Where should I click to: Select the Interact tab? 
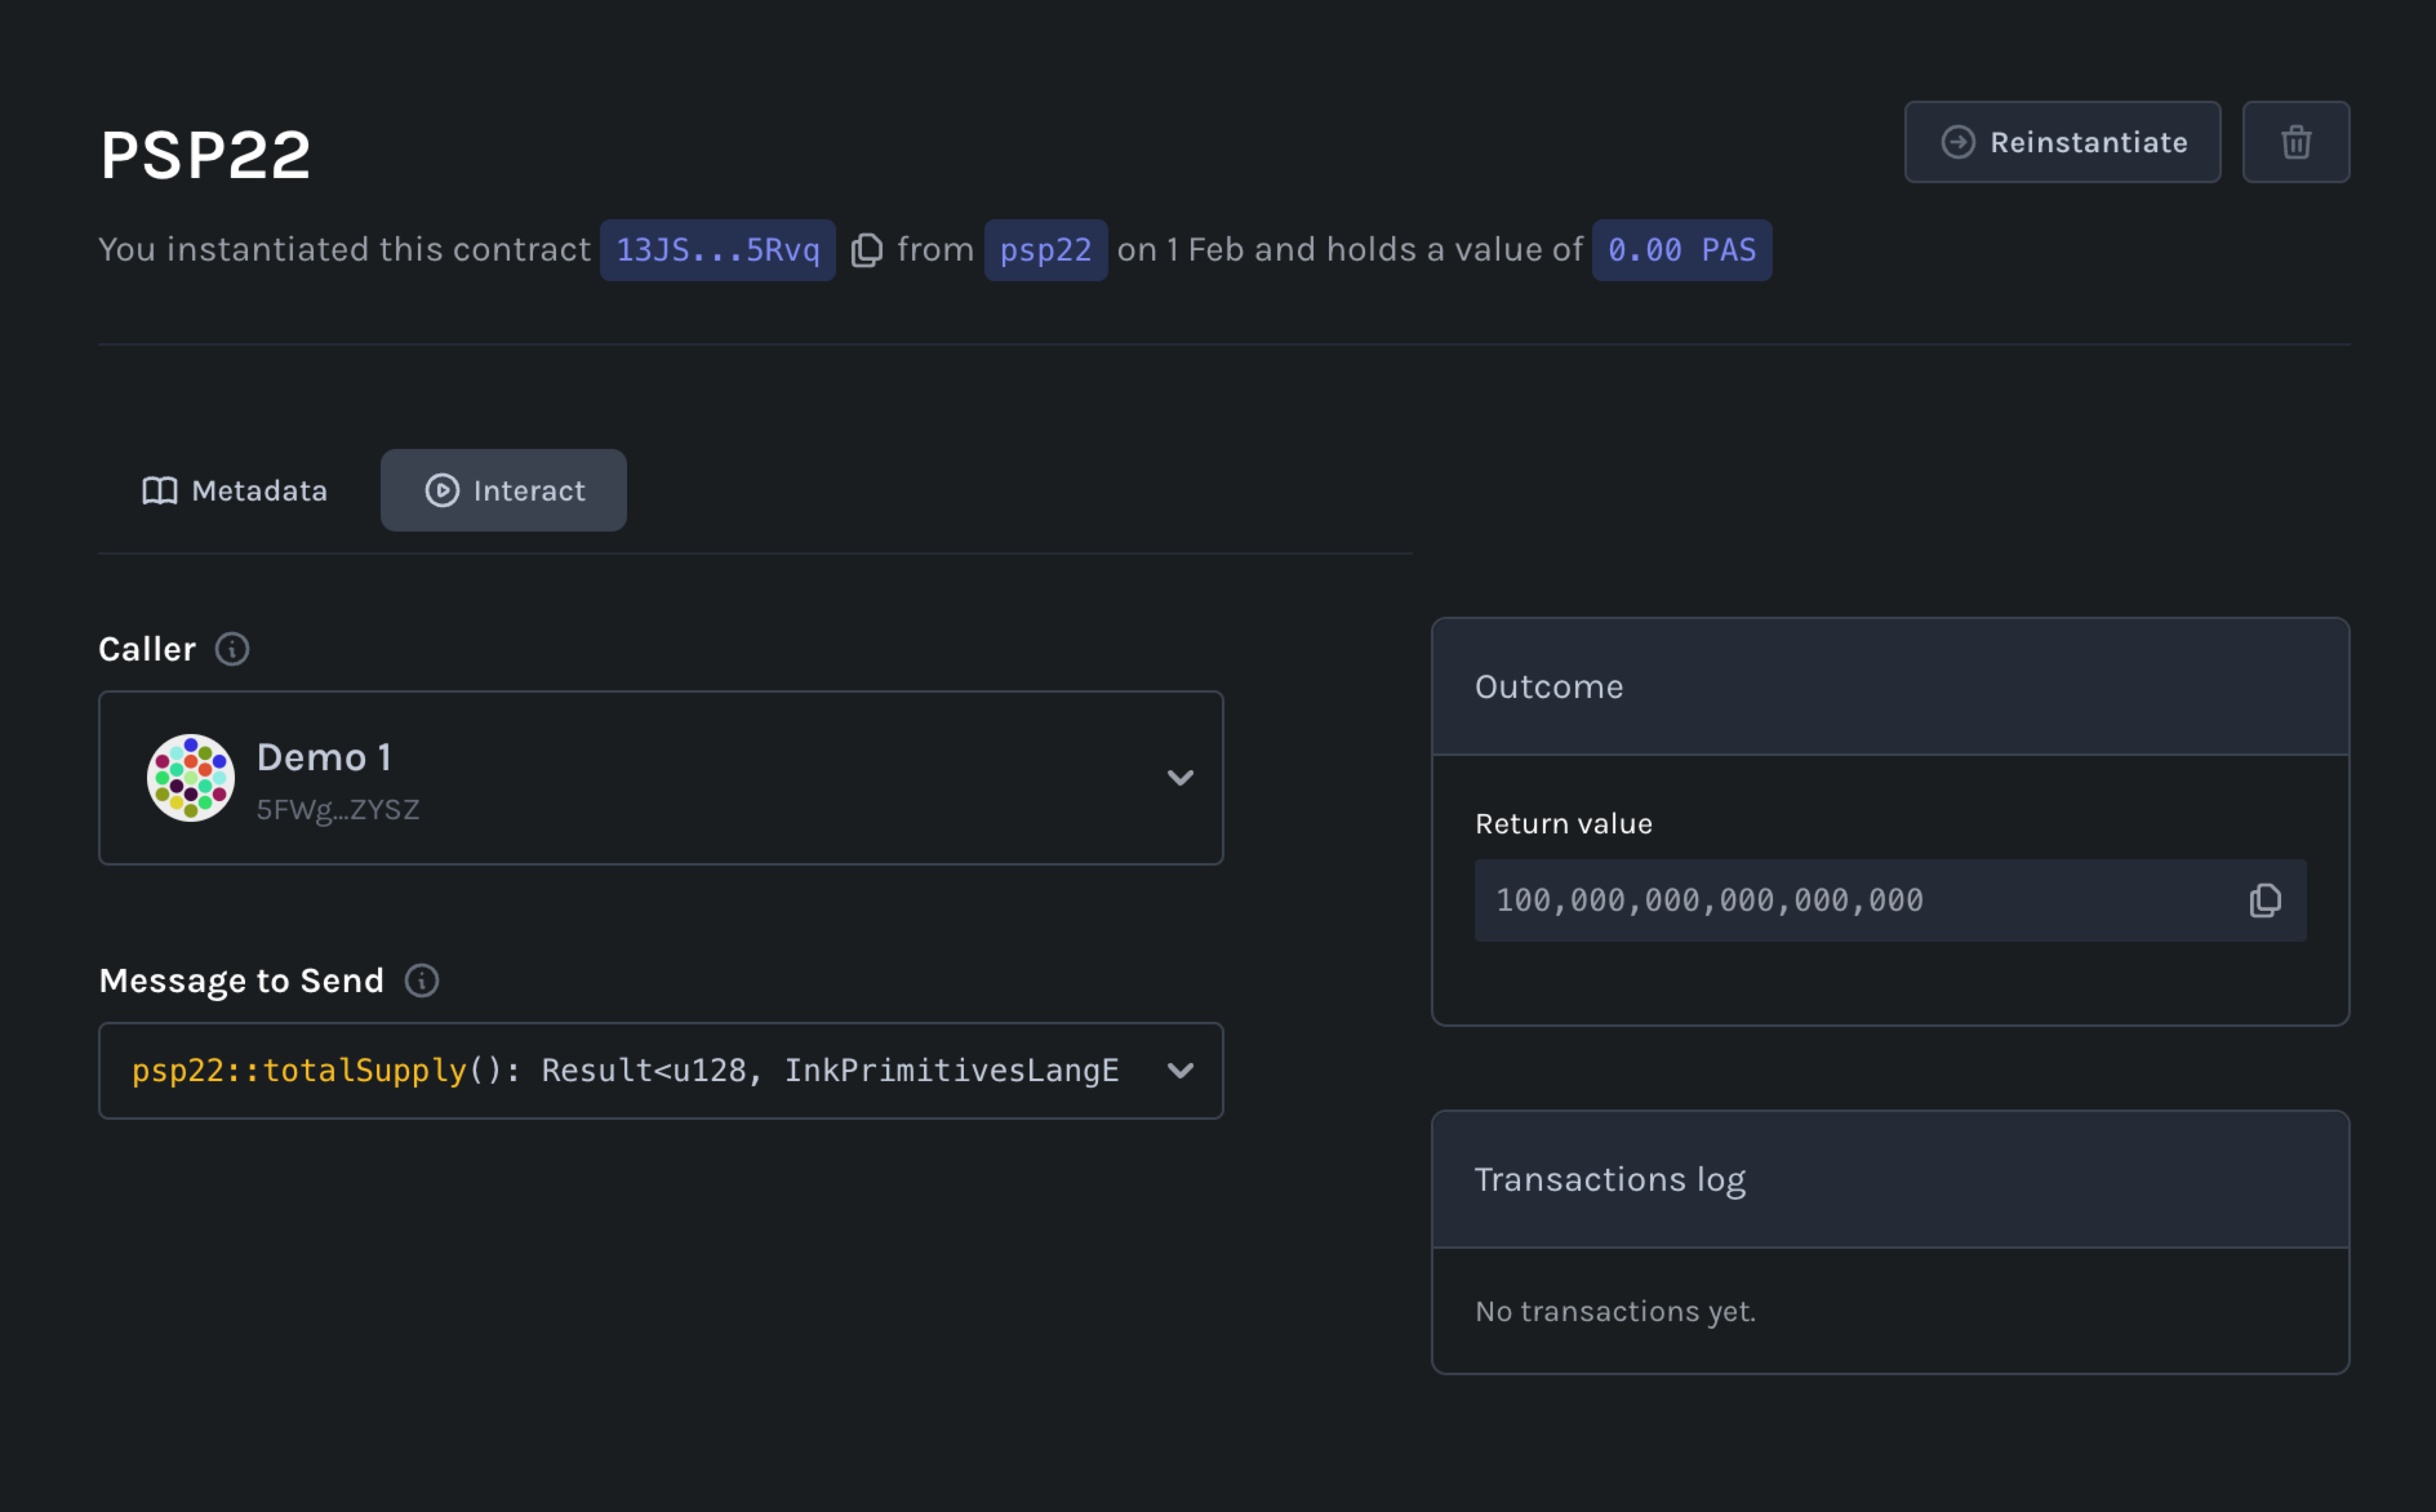tap(504, 491)
